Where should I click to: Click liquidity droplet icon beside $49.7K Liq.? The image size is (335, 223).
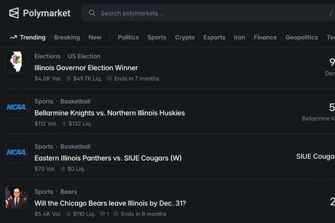pyautogui.click(x=69, y=79)
